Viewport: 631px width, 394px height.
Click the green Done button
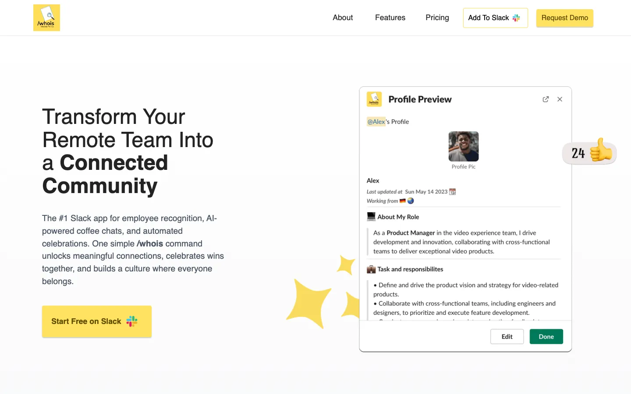click(546, 337)
